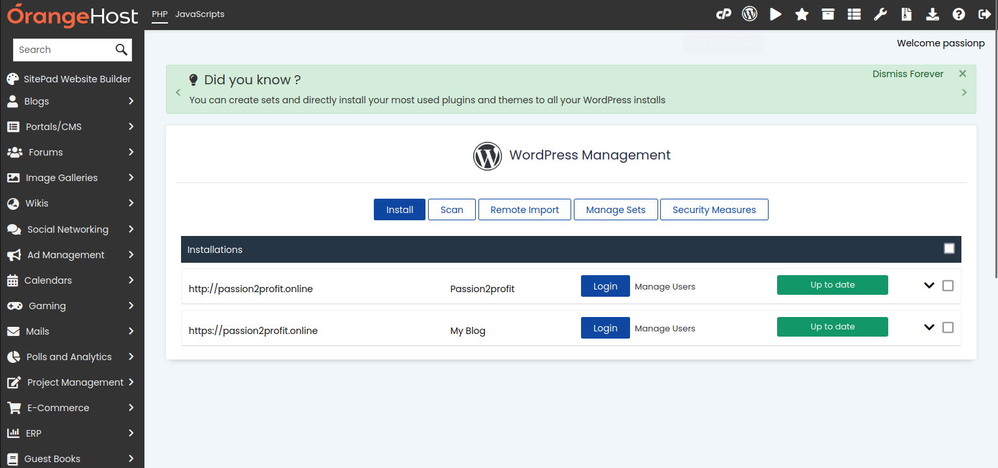The image size is (998, 468).
Task: Expand the Portals/CMS category chevron
Action: click(131, 127)
